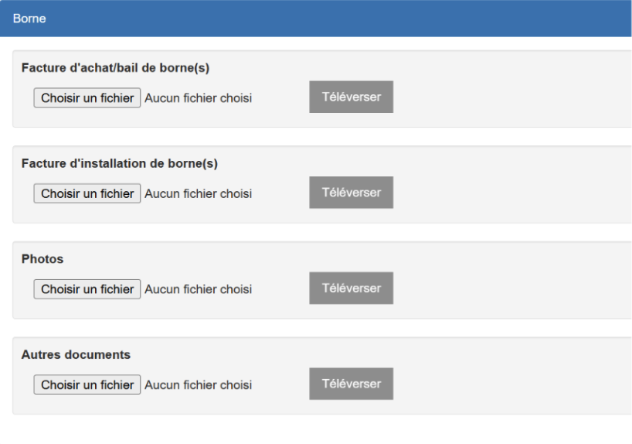Choose a file for Facture d'installation de borne(s)
Image resolution: width=632 pixels, height=444 pixels.
tap(87, 193)
